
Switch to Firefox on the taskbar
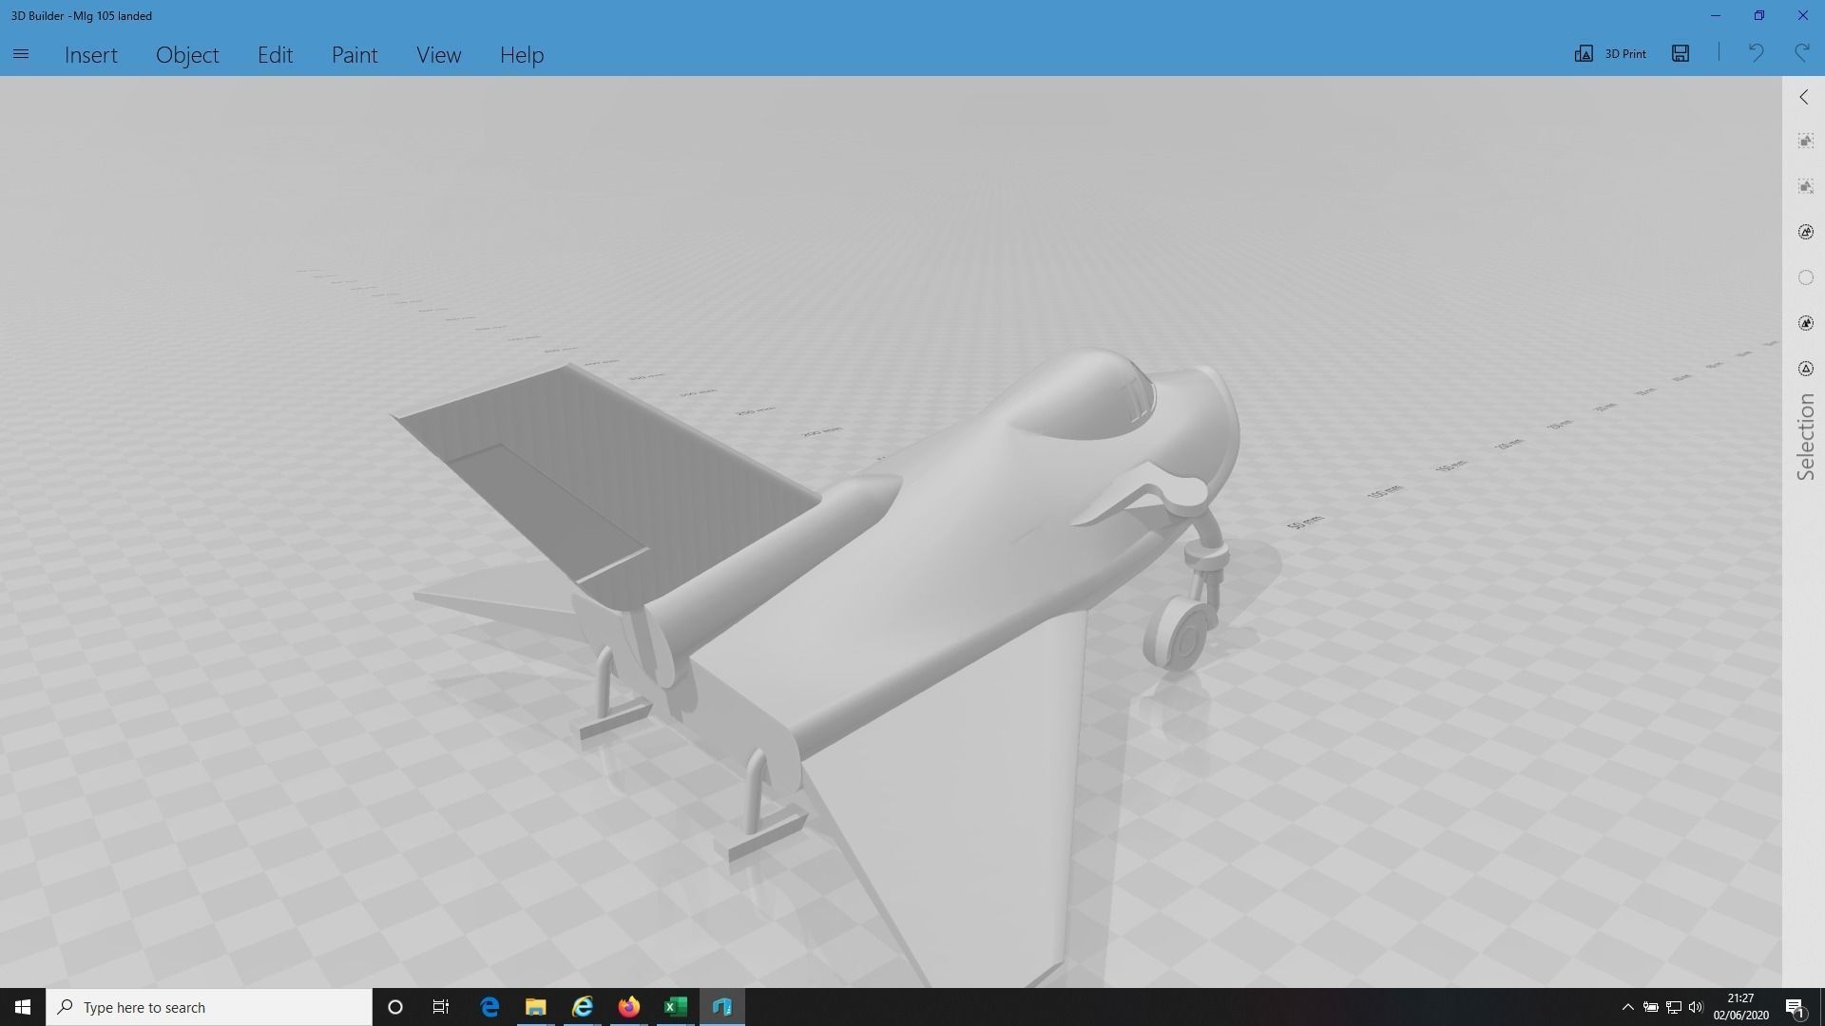pos(629,1007)
